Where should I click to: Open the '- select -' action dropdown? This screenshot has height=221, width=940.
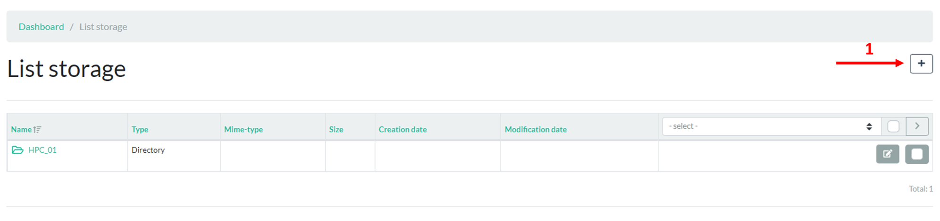point(764,126)
